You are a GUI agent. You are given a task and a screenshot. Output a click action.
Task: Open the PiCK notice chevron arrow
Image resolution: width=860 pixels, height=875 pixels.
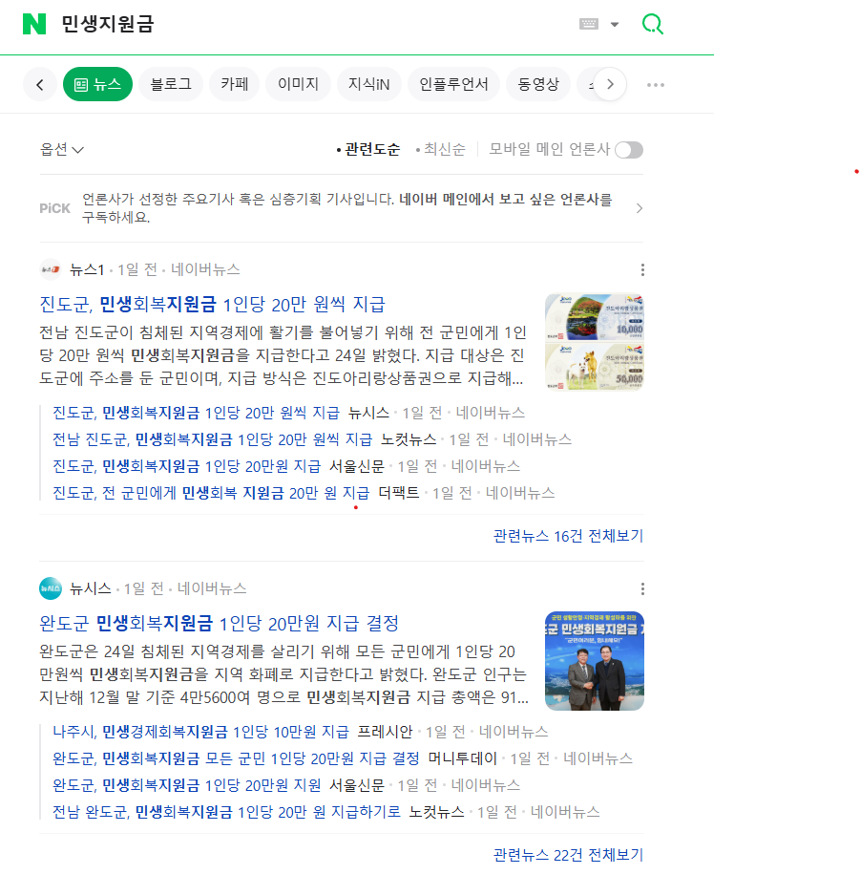coord(640,208)
